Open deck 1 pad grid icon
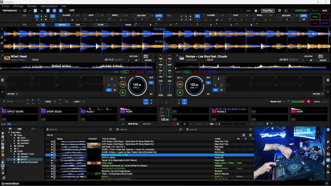This screenshot has height=186, width=331. coord(2,80)
